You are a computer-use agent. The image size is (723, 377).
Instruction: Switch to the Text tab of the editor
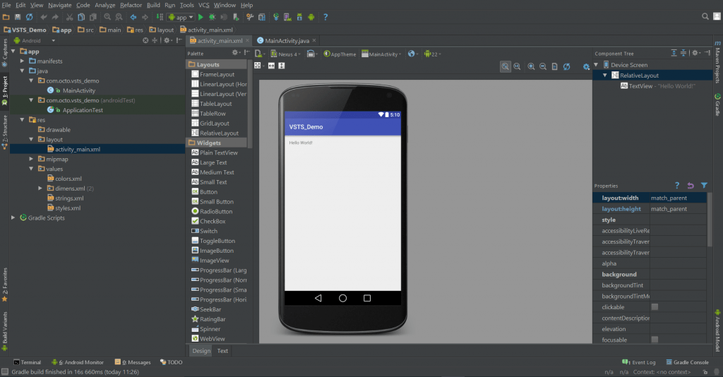[222, 351]
